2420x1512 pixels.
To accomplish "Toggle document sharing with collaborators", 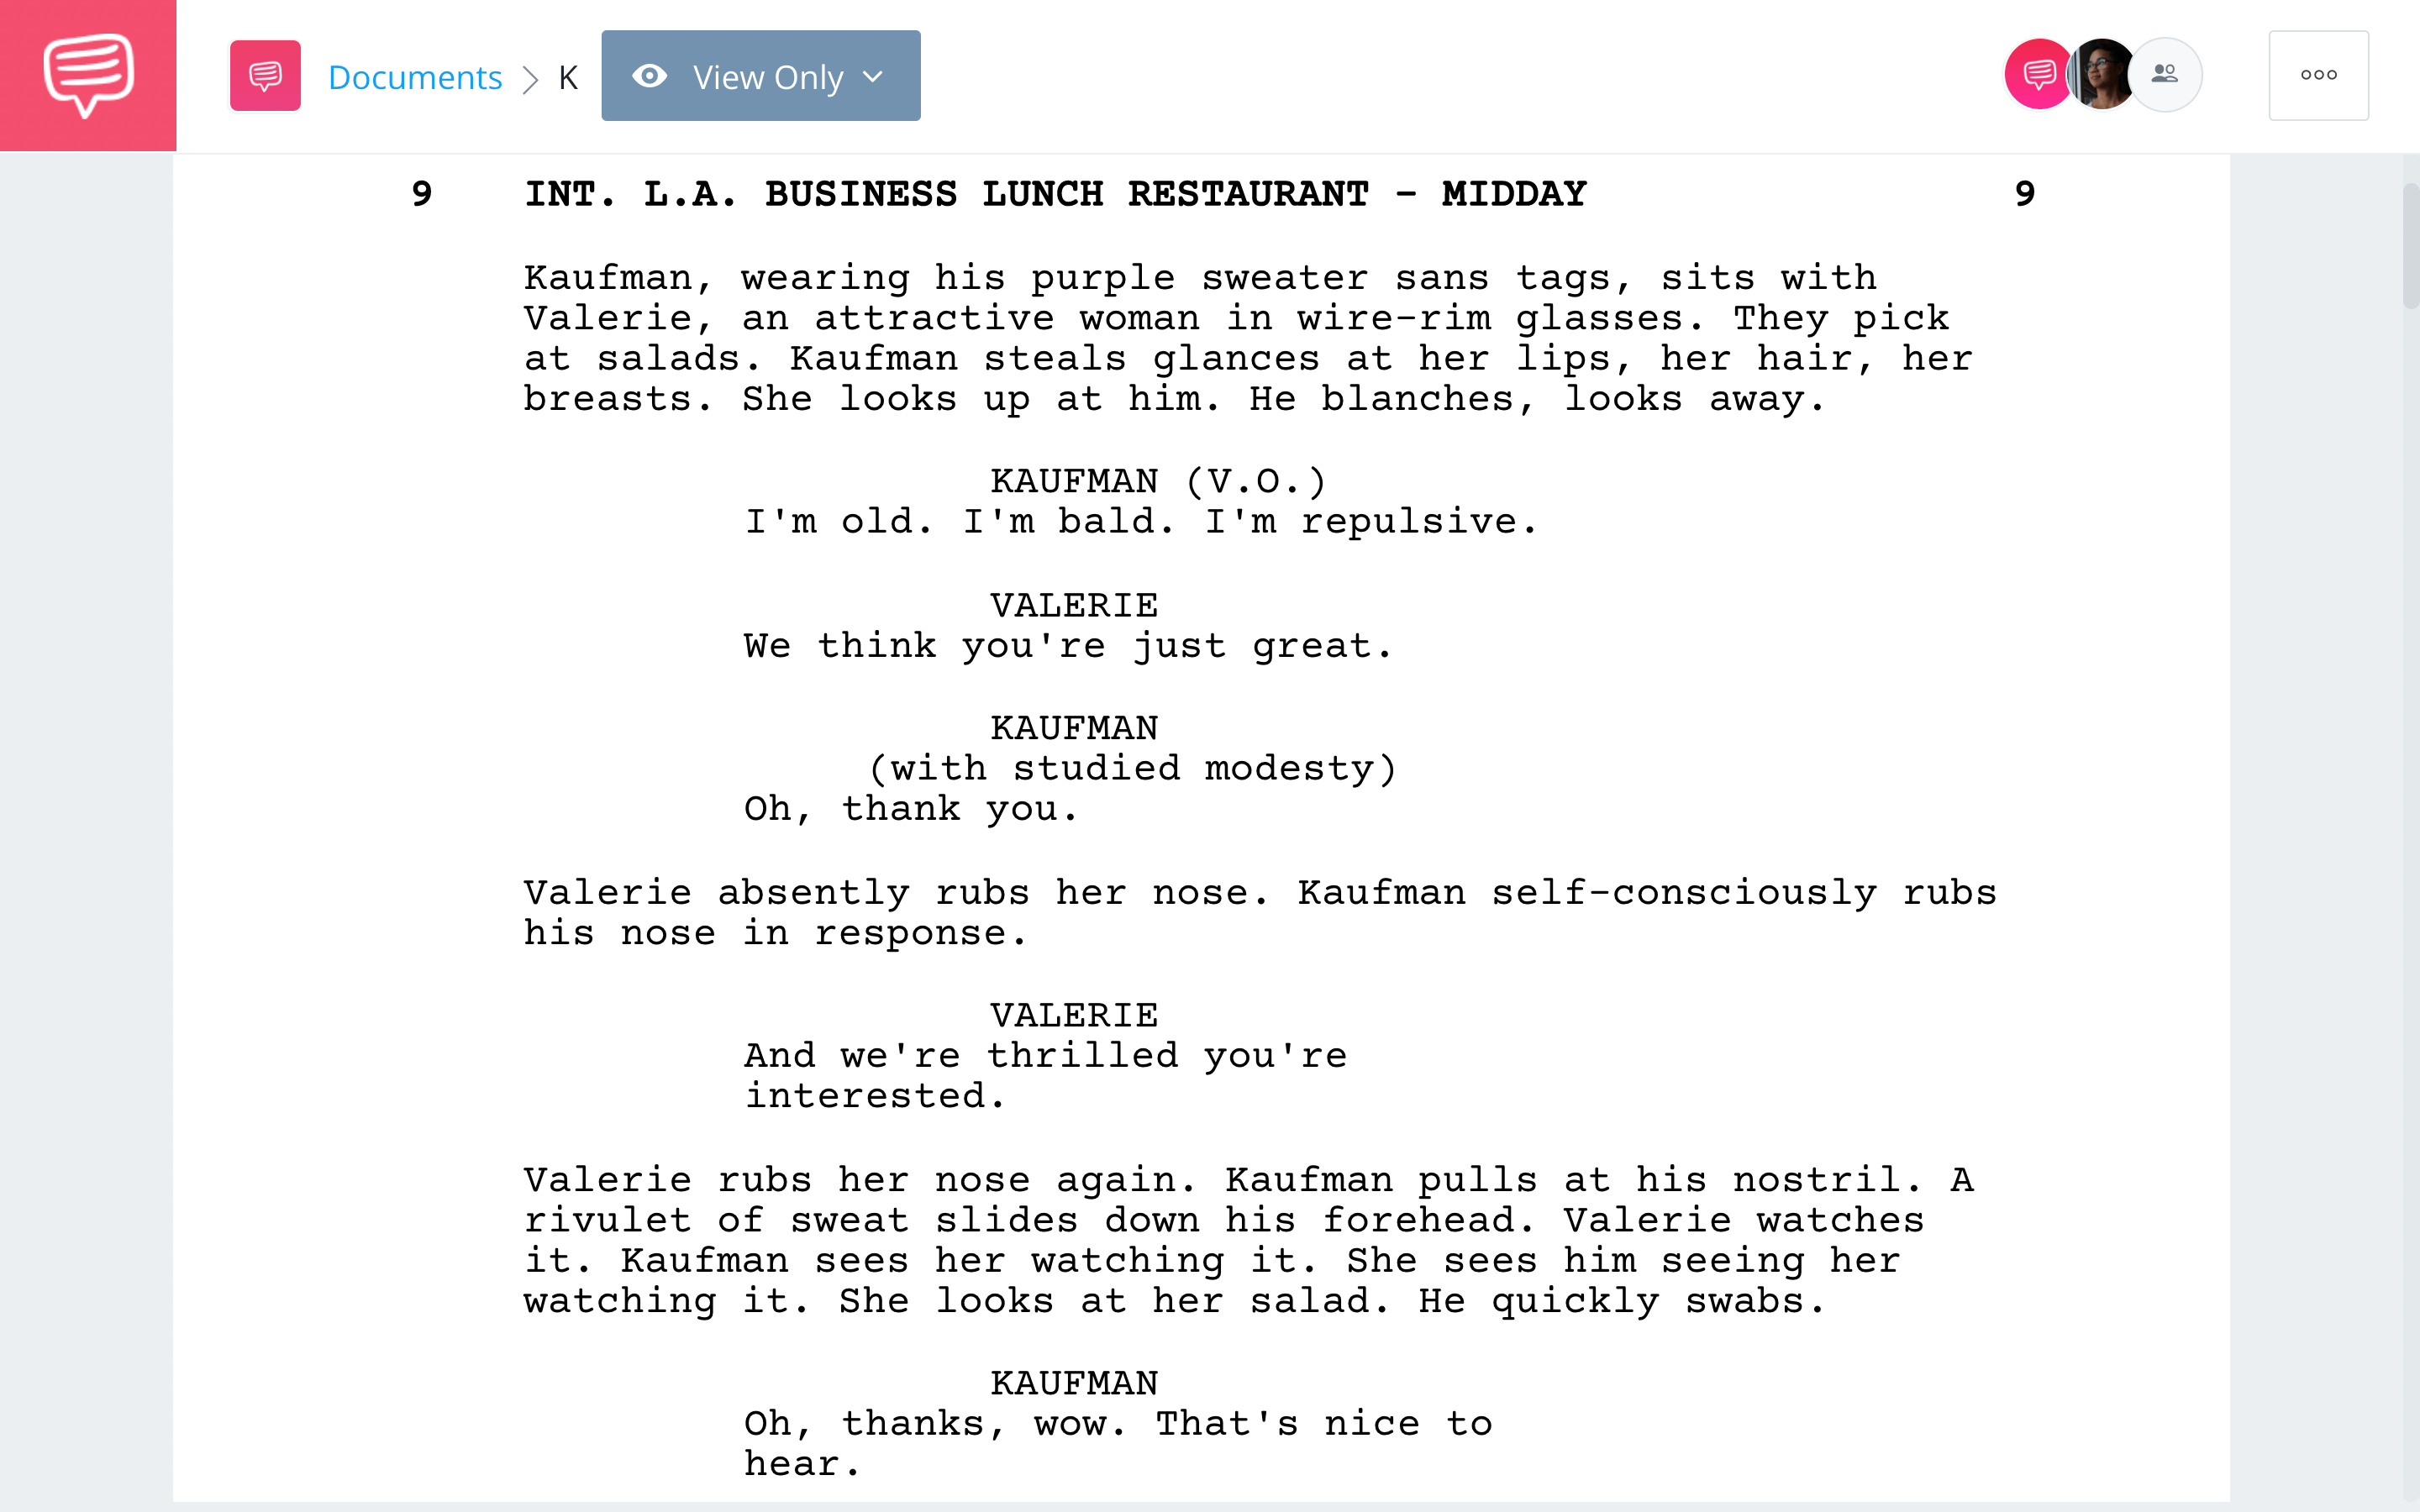I will pyautogui.click(x=2164, y=73).
